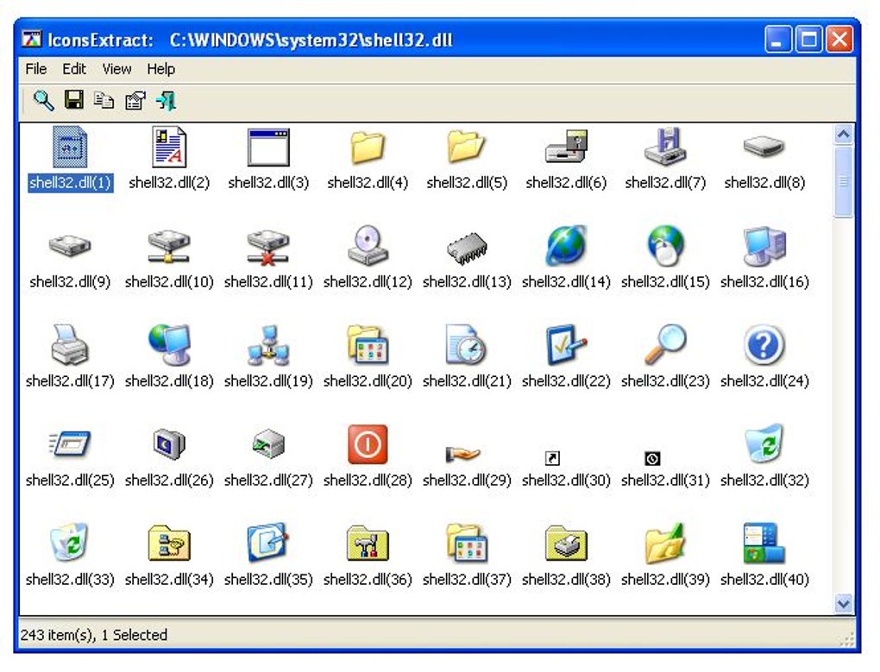Minimize the IconsExtract window
The height and width of the screenshot is (672, 880).
778,40
